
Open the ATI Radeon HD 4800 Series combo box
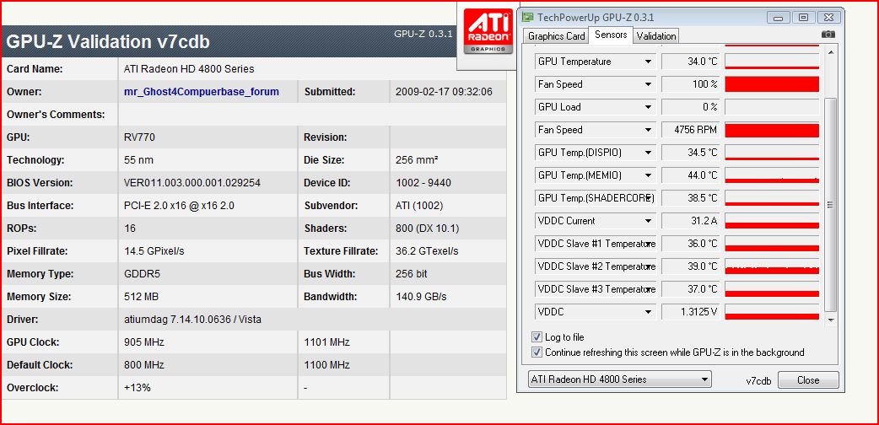tap(619, 379)
